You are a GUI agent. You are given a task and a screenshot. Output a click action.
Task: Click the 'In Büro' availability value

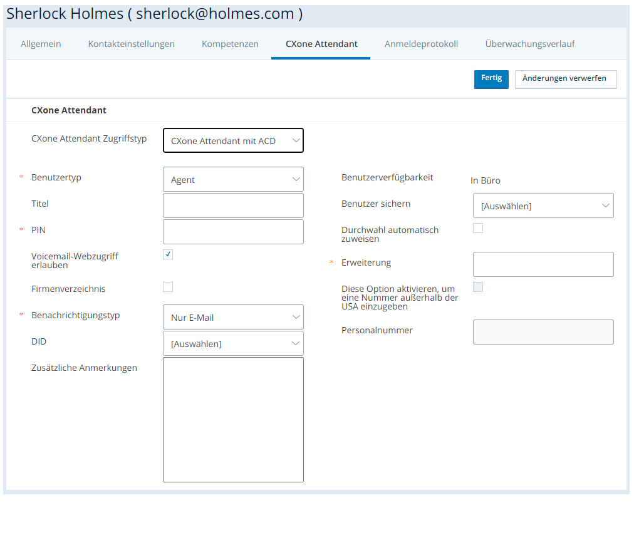click(485, 180)
